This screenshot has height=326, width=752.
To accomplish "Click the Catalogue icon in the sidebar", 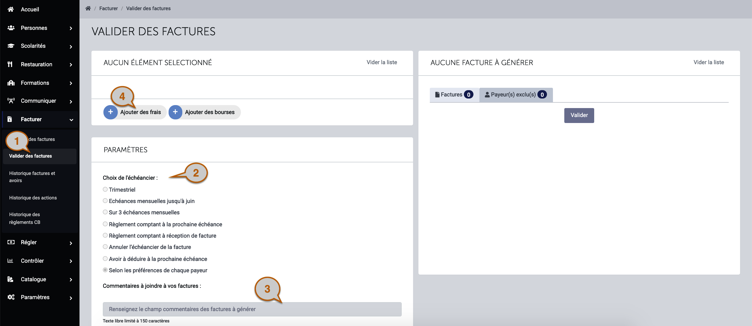I will [10, 279].
